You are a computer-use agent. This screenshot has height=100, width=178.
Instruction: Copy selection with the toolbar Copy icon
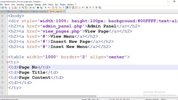[x=23, y=7]
